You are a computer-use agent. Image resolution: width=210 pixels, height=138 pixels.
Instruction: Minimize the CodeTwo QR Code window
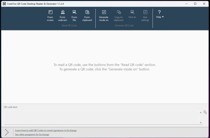[x=187, y=4]
